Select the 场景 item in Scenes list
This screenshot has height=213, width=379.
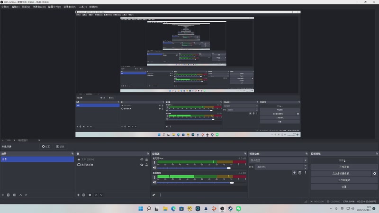coord(37,160)
